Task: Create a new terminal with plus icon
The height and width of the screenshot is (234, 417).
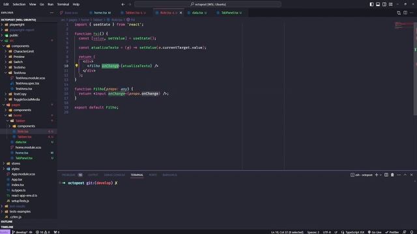Action: pos(377,175)
